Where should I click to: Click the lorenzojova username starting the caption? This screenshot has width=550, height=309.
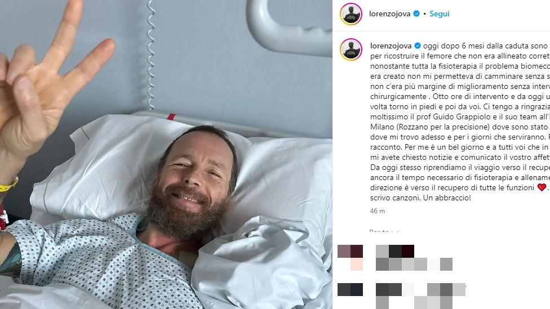391,46
